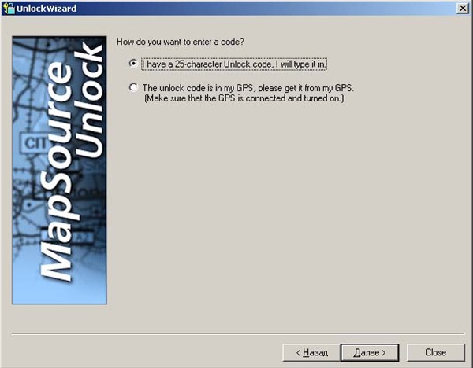Click the horizontal separator line above buttons
The image size is (473, 368).
click(x=238, y=333)
